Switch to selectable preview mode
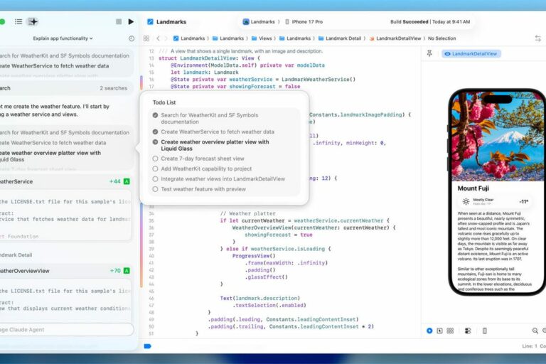The height and width of the screenshot is (364, 546). [x=440, y=331]
